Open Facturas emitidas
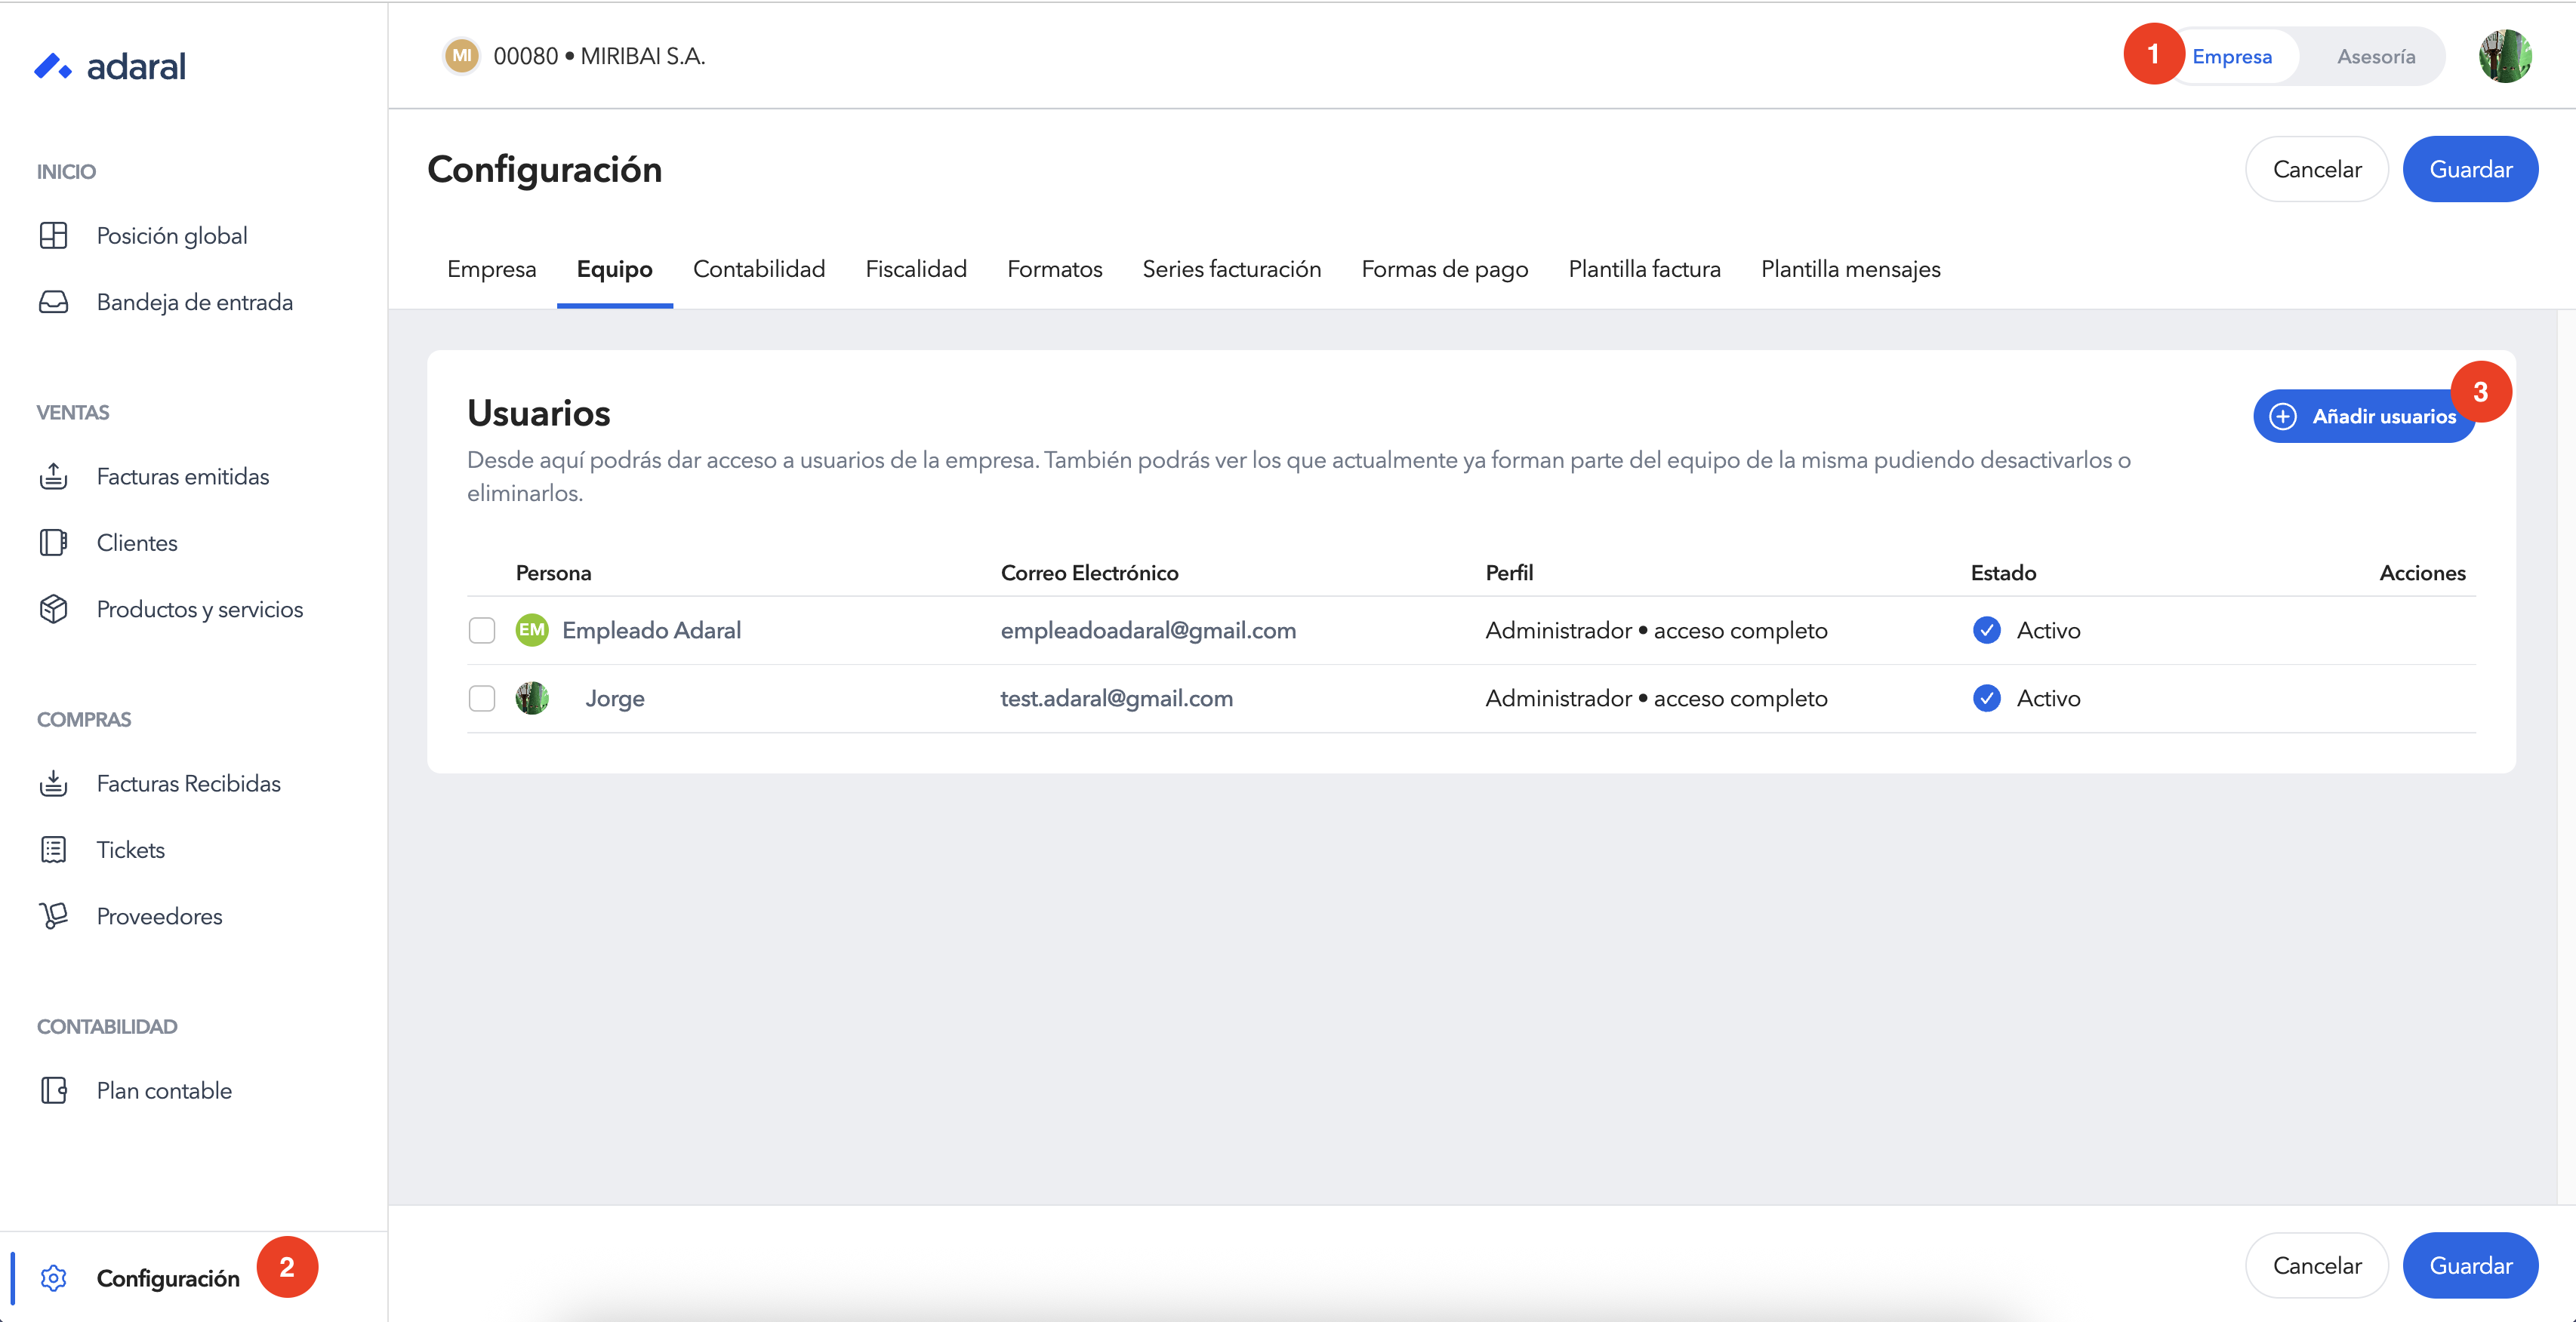This screenshot has width=2576, height=1322. click(183, 477)
